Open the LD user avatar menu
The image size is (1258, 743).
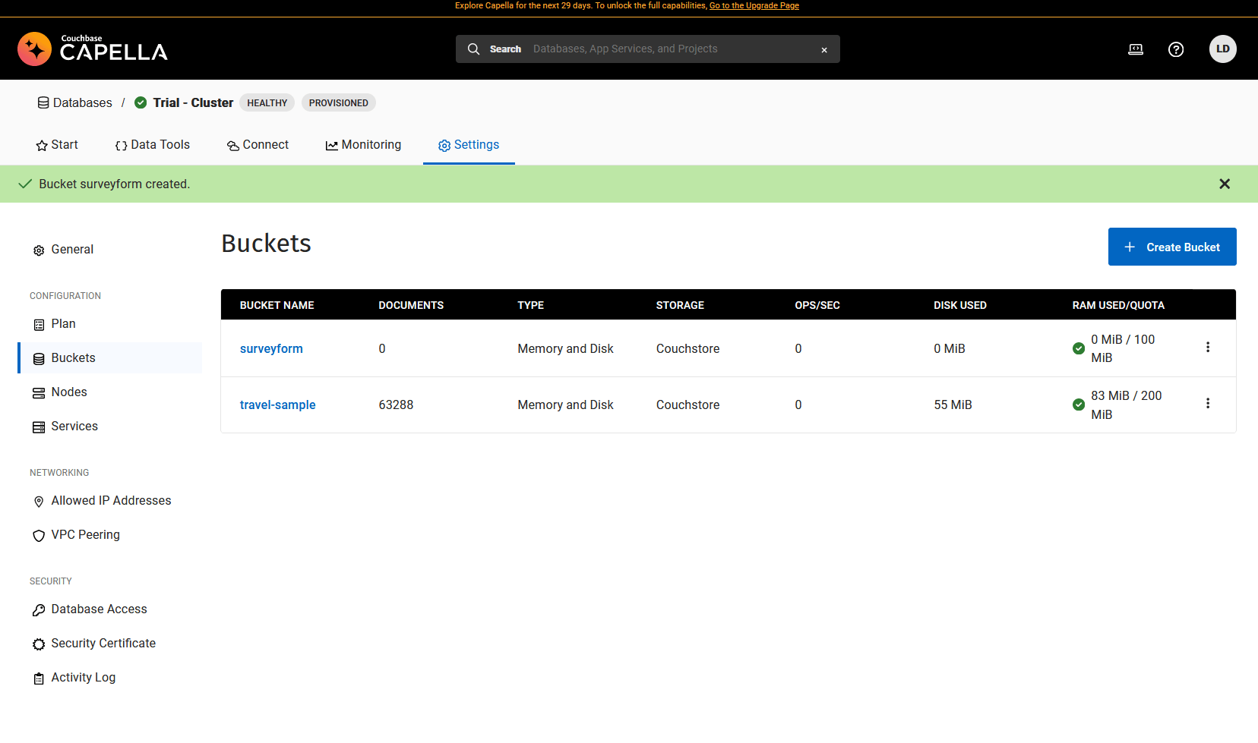[x=1223, y=49]
